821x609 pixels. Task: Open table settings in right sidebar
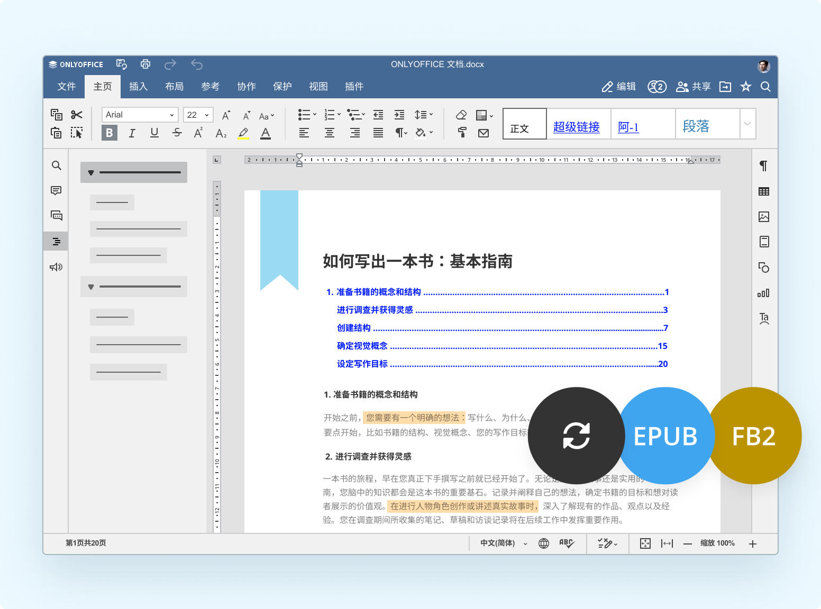pos(763,191)
